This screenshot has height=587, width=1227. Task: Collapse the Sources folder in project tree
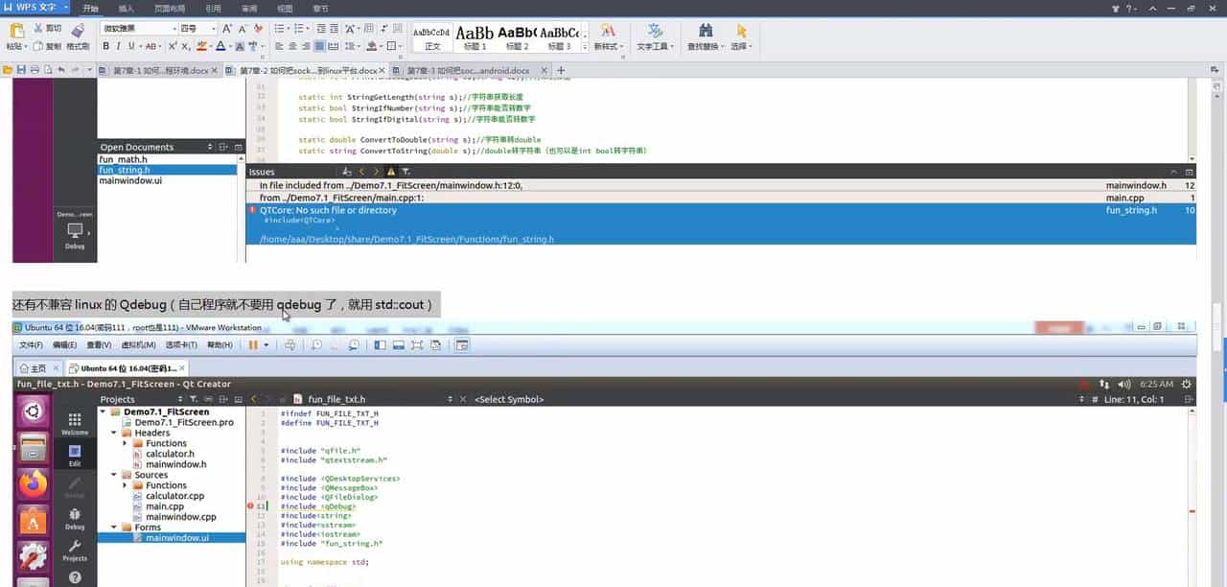coord(113,474)
